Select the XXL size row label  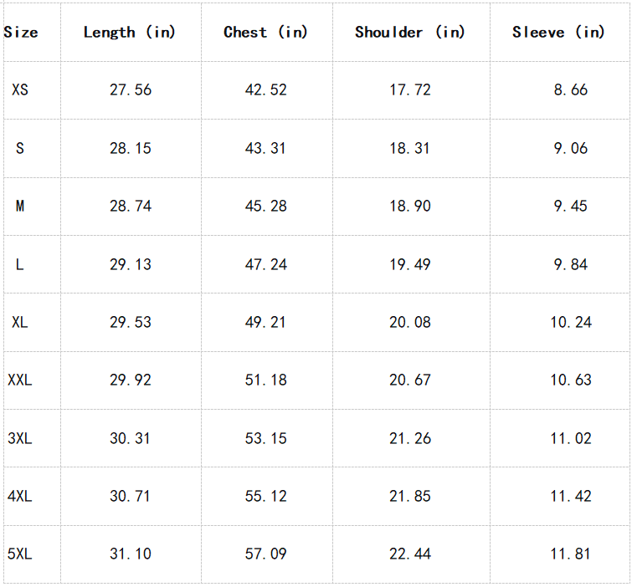20,380
